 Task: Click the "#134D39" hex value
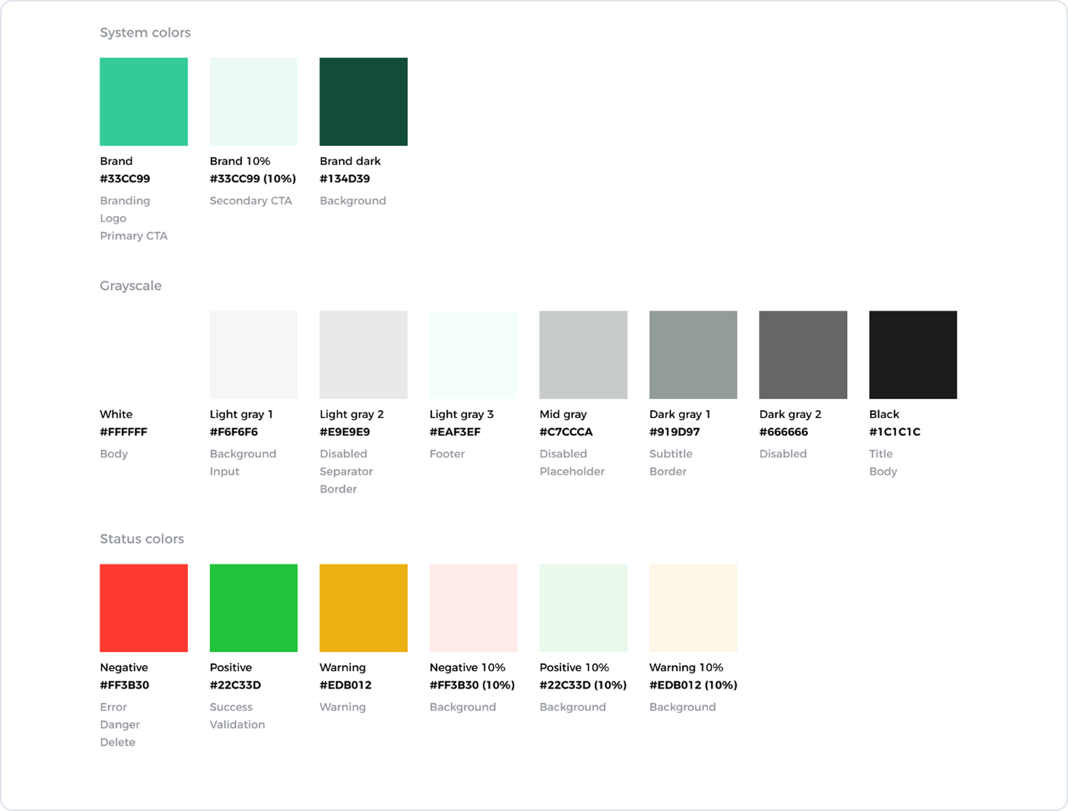click(x=344, y=179)
